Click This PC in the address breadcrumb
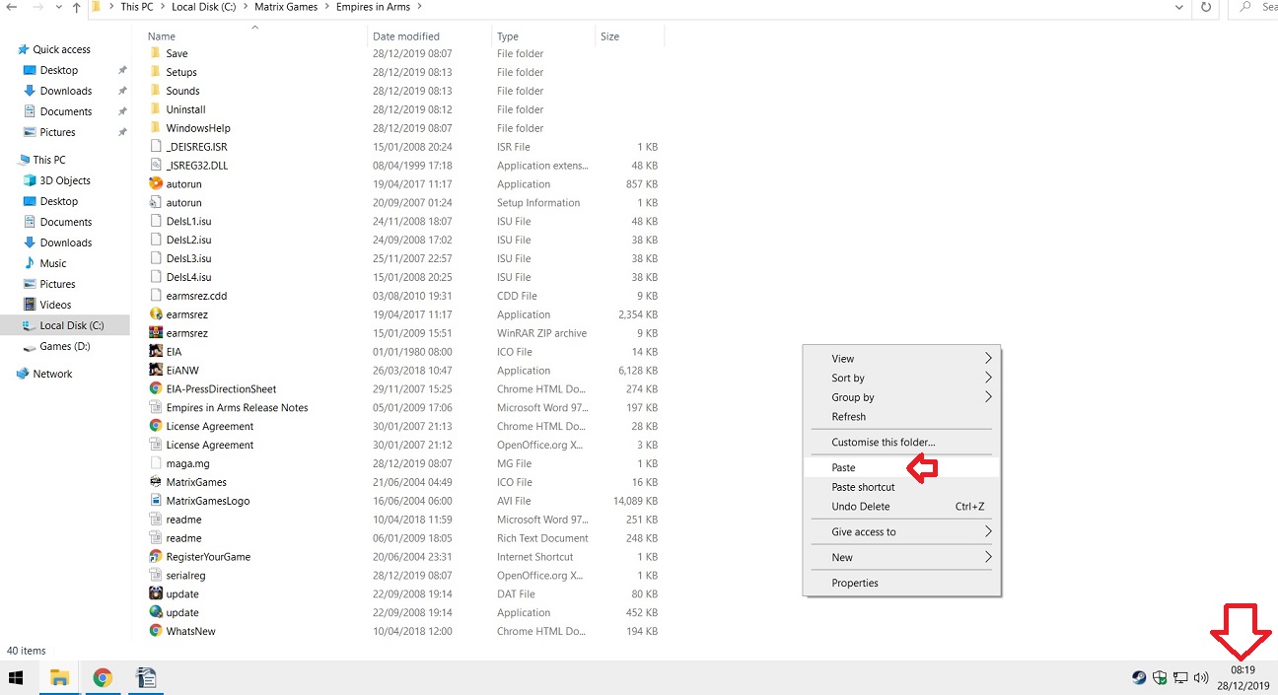Screen dimensions: 1278x695 (x=137, y=7)
